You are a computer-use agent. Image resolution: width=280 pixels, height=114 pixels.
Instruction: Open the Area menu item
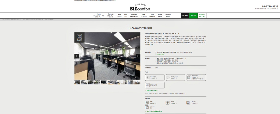coord(119,15)
